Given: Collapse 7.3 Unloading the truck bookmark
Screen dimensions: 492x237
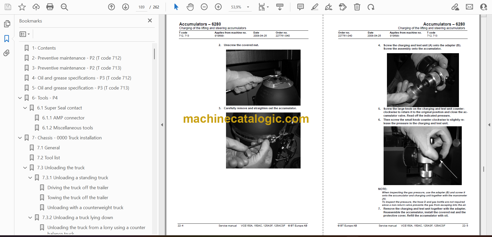Looking at the screenshot, I should click(x=25, y=167).
